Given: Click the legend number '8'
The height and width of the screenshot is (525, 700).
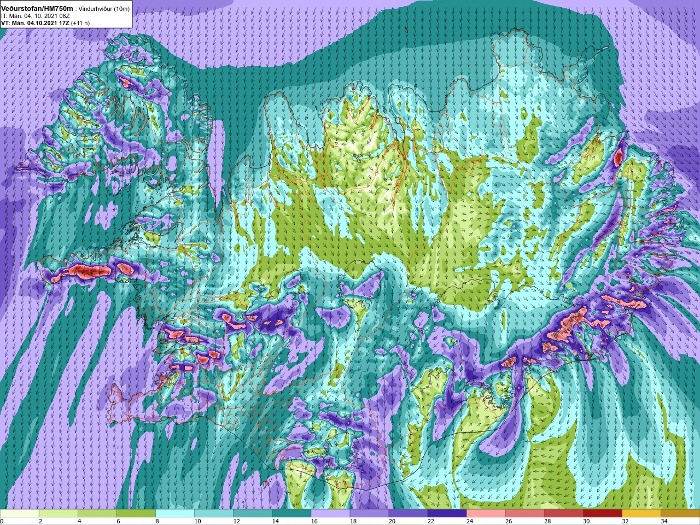Looking at the screenshot, I should [x=157, y=521].
